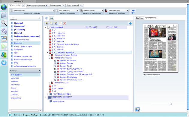Viewport: 189px width, 117px height.
Task: Open the Фильтр по Полосам dropdown
Action: click(x=78, y=10)
